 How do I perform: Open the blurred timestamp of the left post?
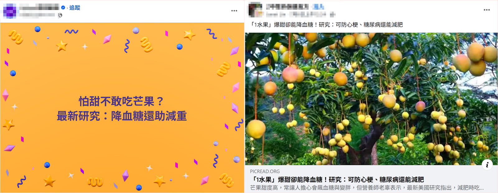(37, 15)
